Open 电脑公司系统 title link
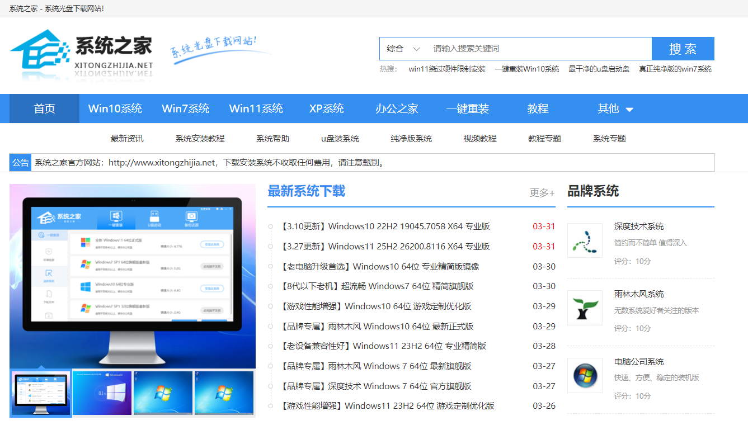Screen dimensions: 748x425 (x=639, y=362)
